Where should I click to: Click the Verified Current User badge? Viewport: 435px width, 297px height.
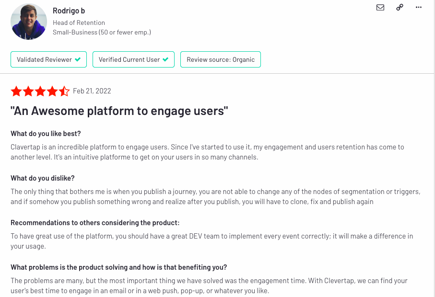[133, 59]
